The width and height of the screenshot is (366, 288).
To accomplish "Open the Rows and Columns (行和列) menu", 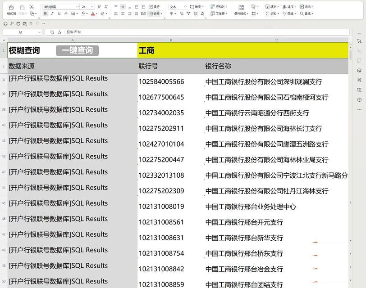I will click(x=219, y=7).
